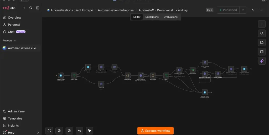Select the Pennylane - Créer client node
Image resolution: width=269 pixels, height=135 pixels.
[x=205, y=74]
